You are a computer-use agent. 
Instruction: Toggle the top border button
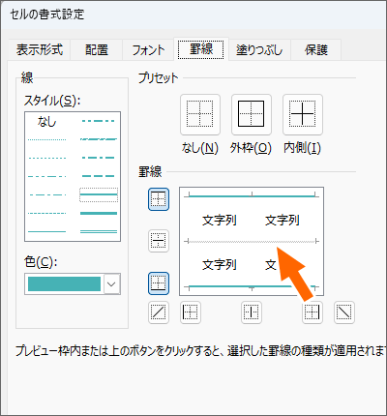tap(159, 199)
